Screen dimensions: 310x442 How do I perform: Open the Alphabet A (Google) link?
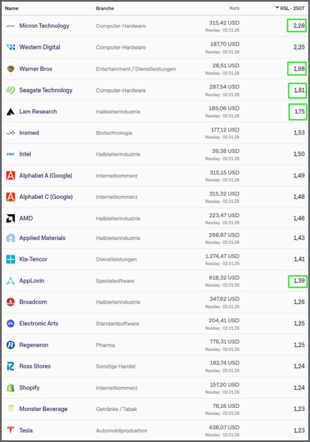click(x=45, y=176)
